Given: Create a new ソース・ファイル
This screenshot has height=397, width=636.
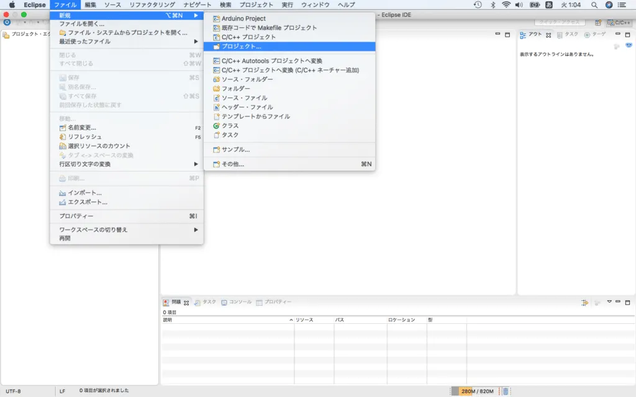Looking at the screenshot, I should coord(289,98).
